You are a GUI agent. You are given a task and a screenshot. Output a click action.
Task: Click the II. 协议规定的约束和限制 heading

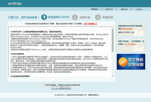click(20, 76)
